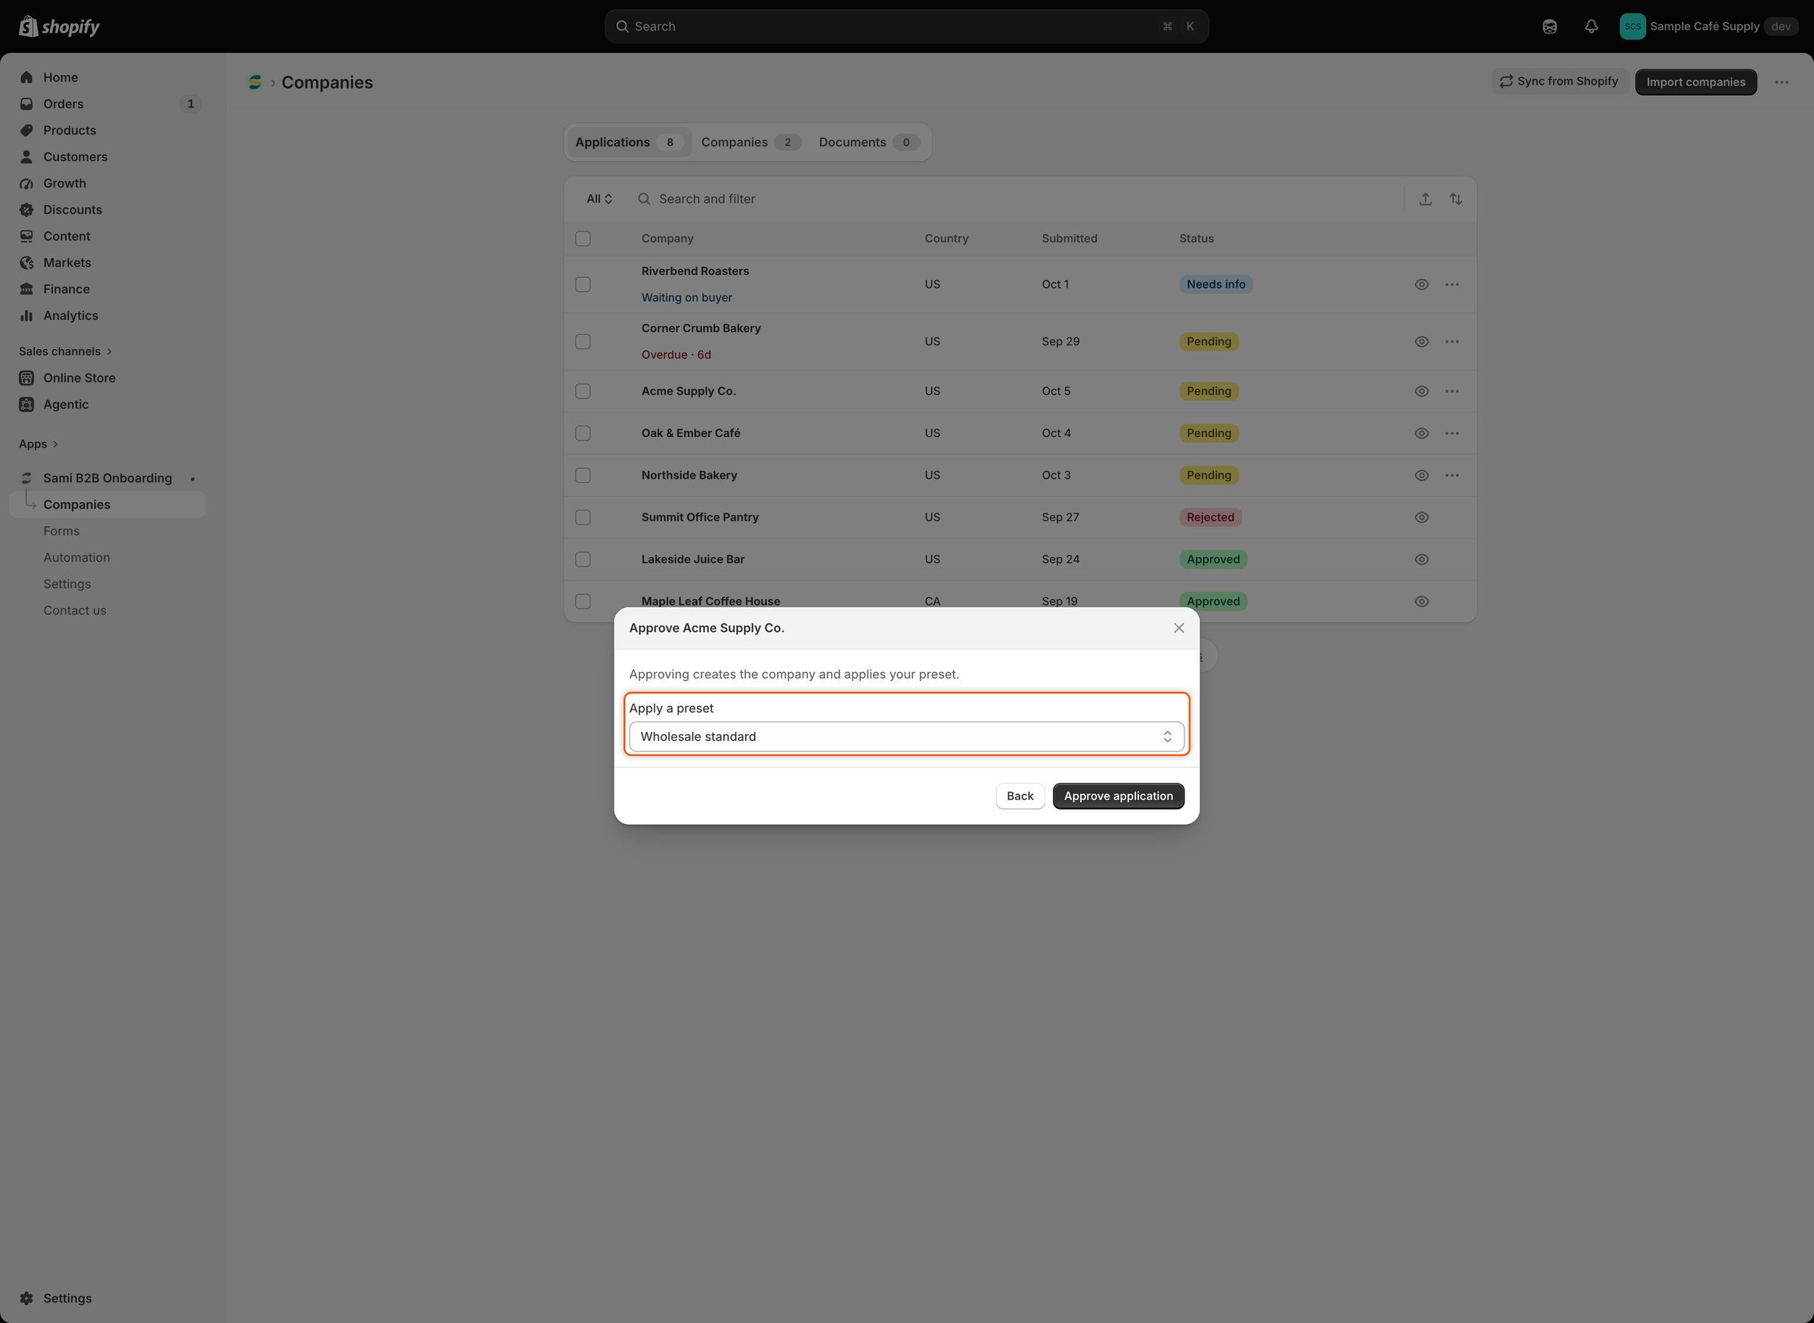Open Discounts from the sidebar

click(x=73, y=210)
